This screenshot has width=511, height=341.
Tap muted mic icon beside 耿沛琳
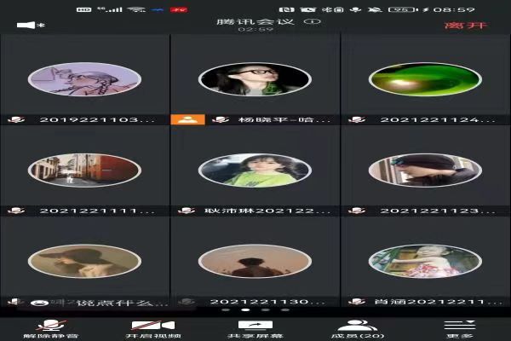pyautogui.click(x=185, y=211)
